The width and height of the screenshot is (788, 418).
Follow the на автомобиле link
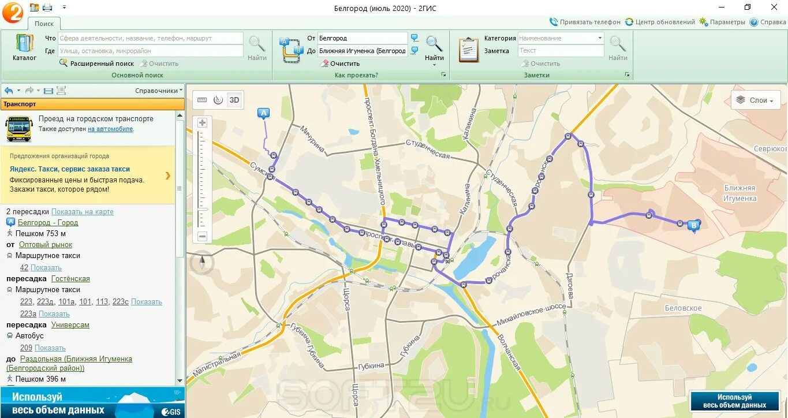point(110,129)
